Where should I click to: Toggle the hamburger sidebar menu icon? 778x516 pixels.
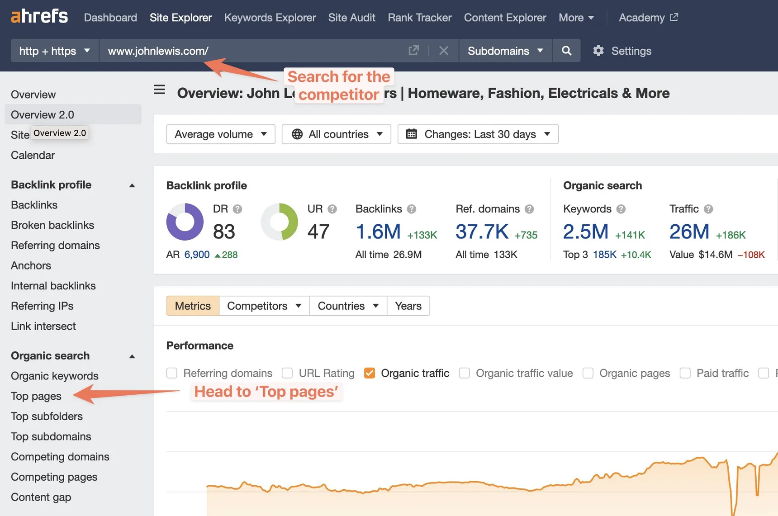click(x=159, y=90)
